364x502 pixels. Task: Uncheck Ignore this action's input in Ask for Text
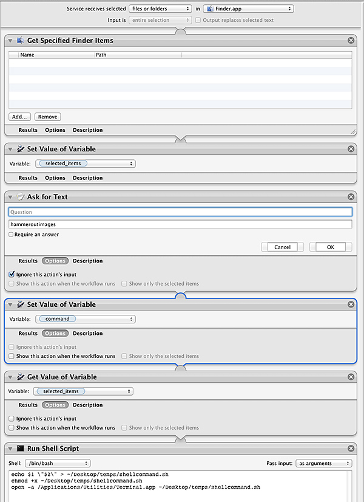coord(12,274)
